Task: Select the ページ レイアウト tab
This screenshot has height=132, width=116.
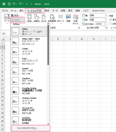Action: 35,11
